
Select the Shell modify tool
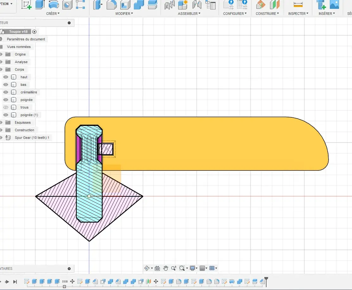[x=125, y=4]
